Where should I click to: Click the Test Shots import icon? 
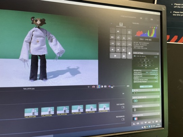(123, 107)
